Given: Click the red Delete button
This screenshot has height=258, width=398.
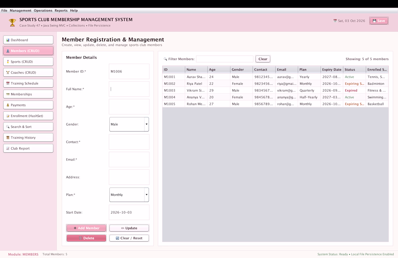Looking at the screenshot, I should click(x=86, y=238).
